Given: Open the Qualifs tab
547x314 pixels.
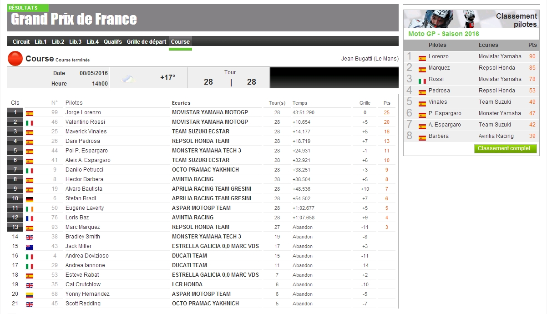Looking at the screenshot, I should [112, 42].
